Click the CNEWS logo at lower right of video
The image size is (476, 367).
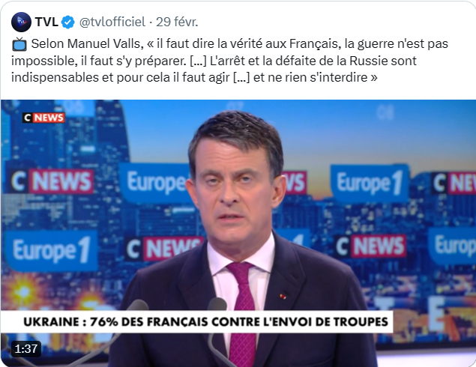click(370, 246)
